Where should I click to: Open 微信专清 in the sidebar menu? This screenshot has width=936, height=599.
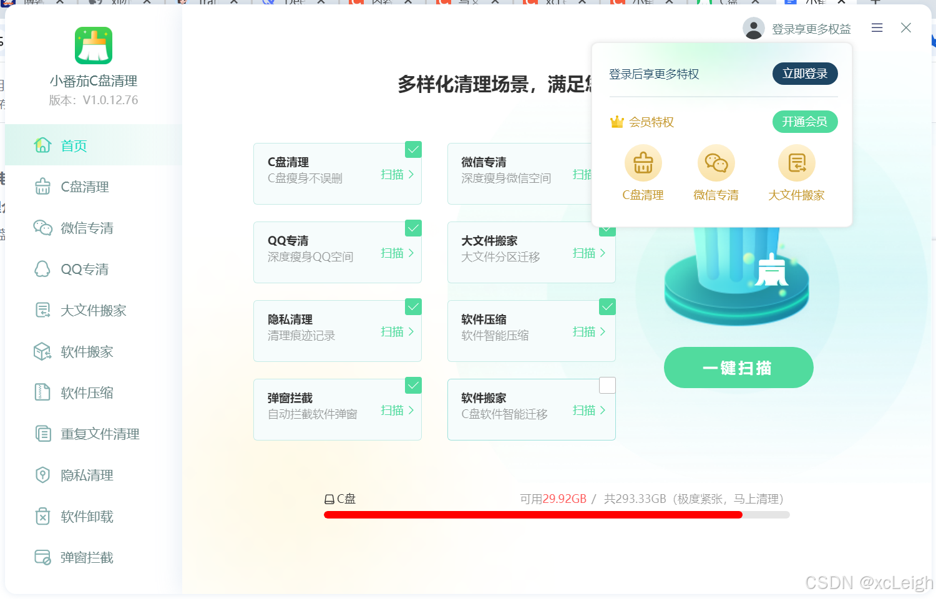point(93,228)
